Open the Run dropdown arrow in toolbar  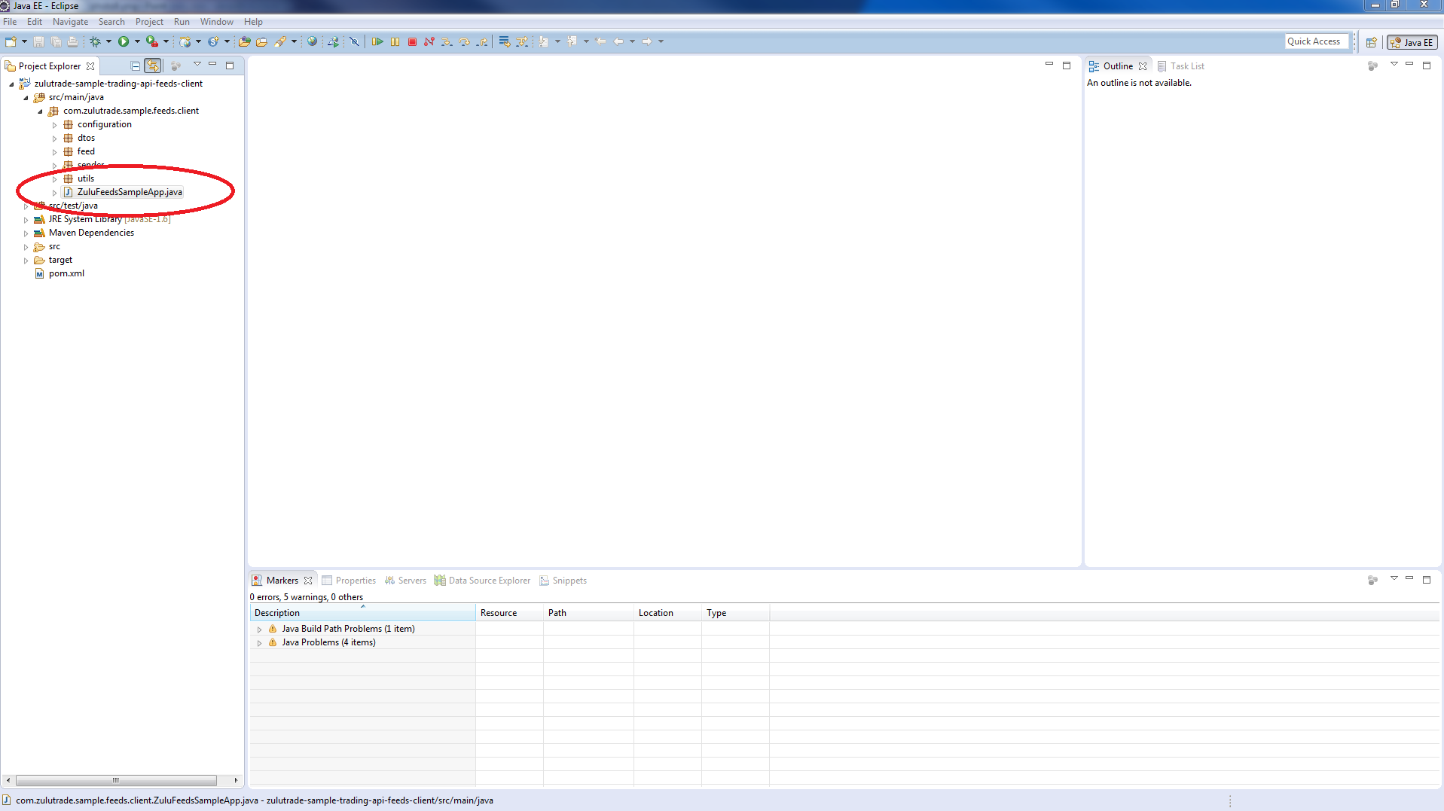137,42
